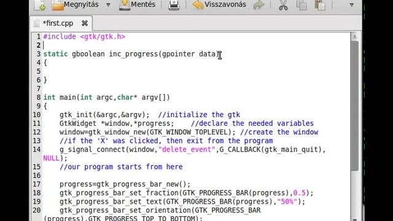This screenshot has width=393, height=221.
Task: Click '//our program starts from here' comment
Action: pyautogui.click(x=121, y=167)
